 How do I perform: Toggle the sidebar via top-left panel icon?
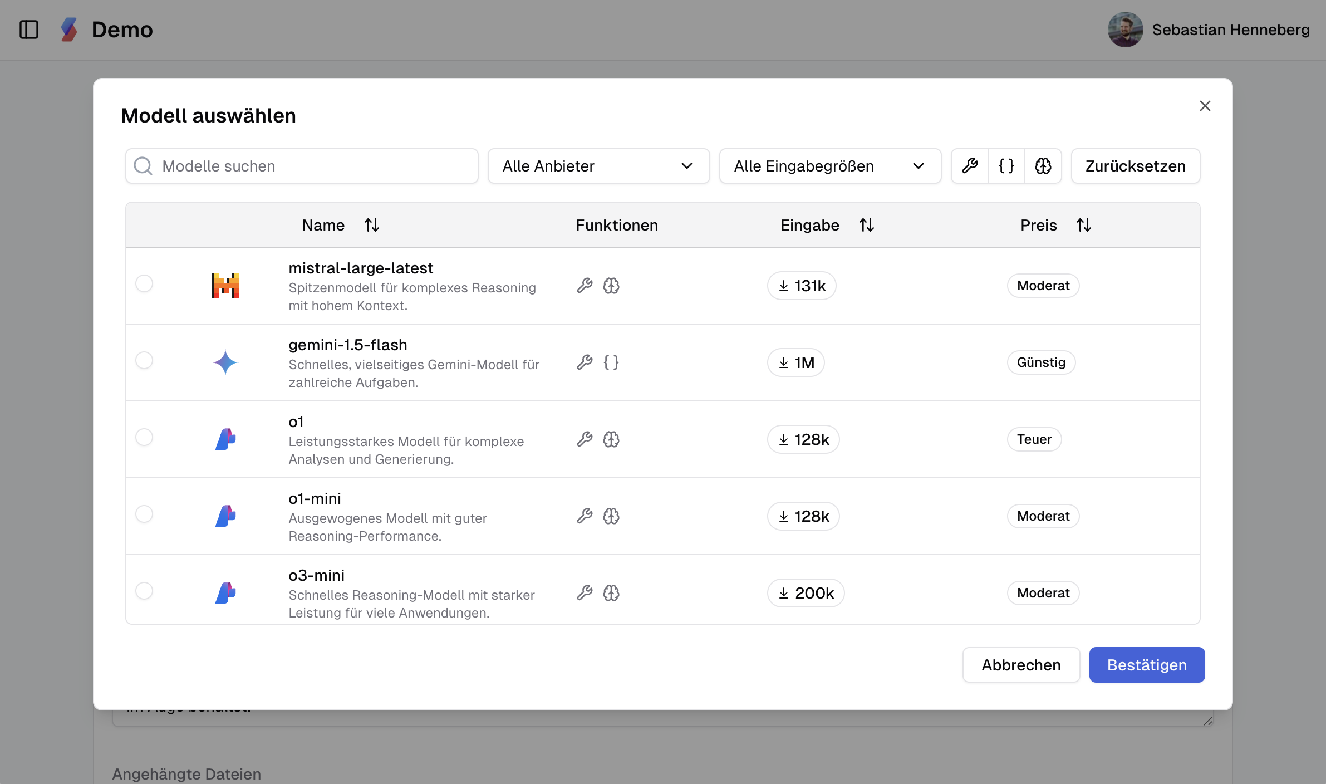click(29, 30)
